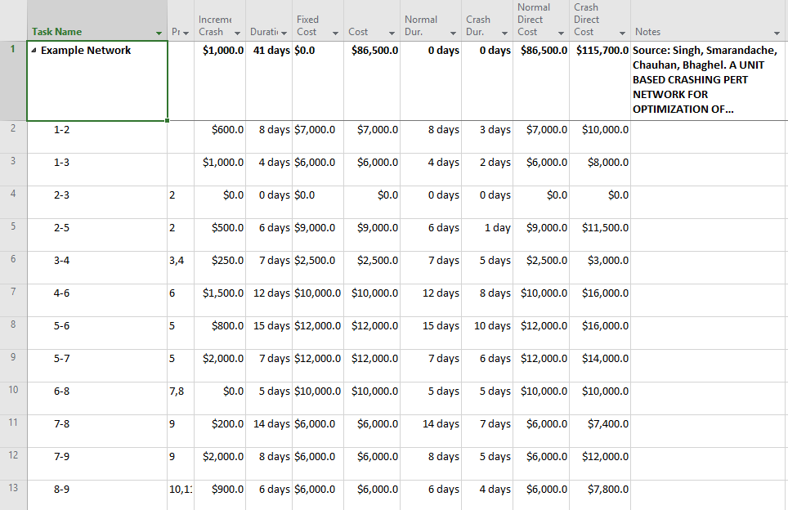Viewport: 788px width, 510px height.
Task: Click the 41 days Duration cell
Action: 269,81
